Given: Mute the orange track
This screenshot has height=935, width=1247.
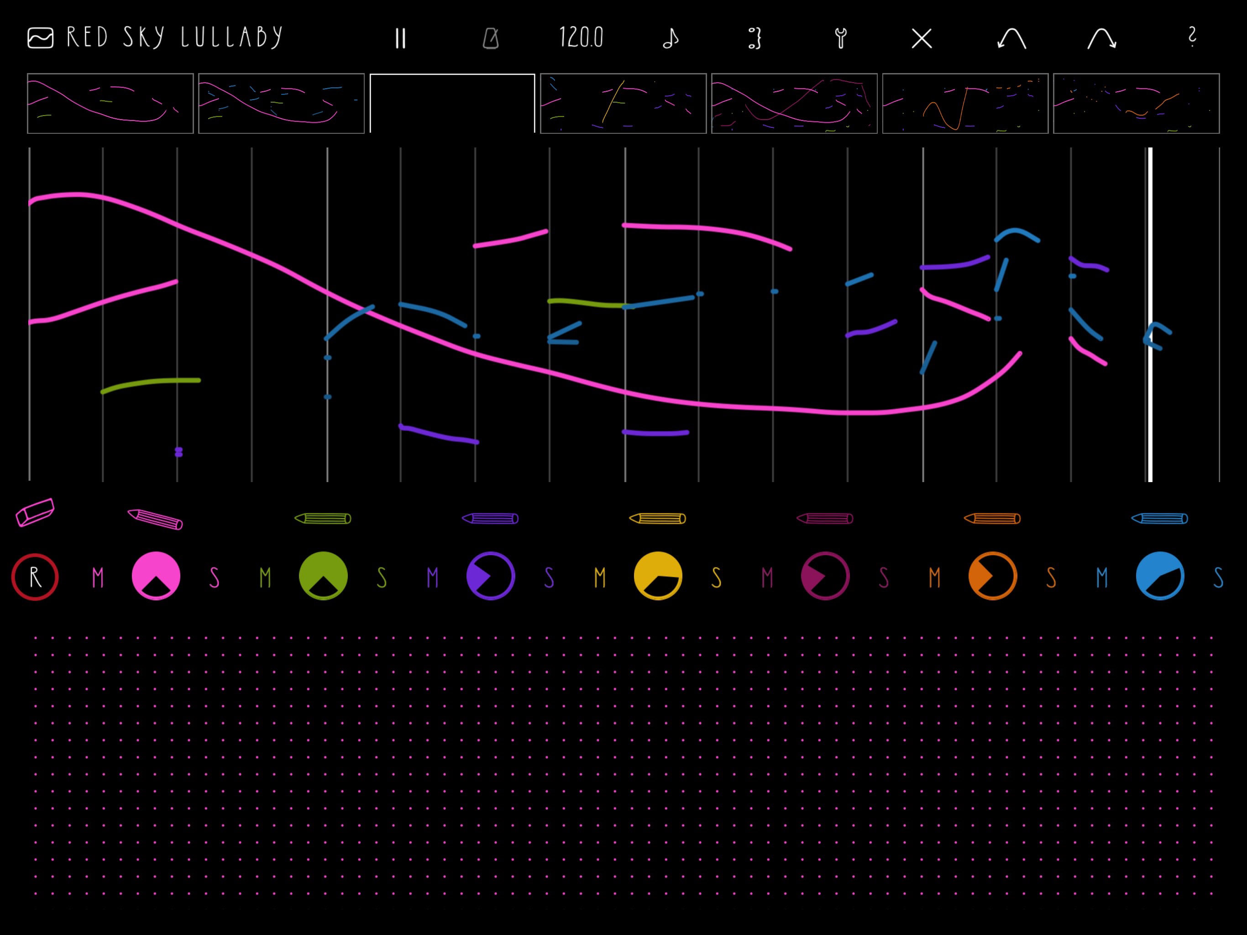Looking at the screenshot, I should pyautogui.click(x=935, y=578).
